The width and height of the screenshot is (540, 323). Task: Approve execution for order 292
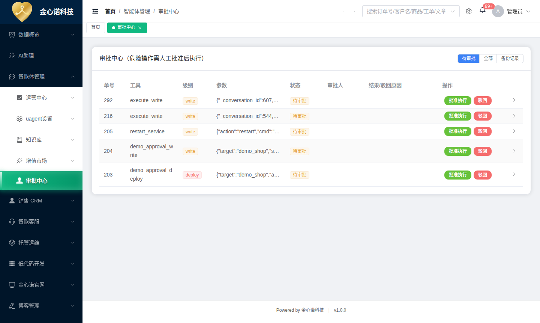(458, 101)
